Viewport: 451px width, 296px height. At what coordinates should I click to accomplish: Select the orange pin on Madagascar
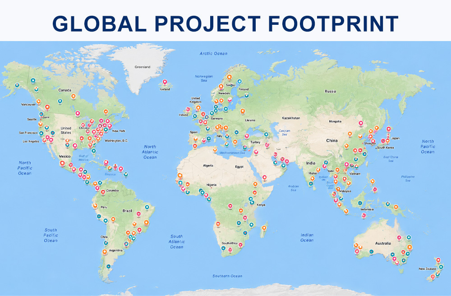click(x=264, y=228)
